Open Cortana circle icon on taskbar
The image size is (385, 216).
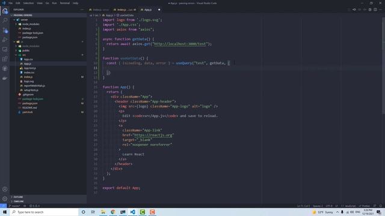83,212
